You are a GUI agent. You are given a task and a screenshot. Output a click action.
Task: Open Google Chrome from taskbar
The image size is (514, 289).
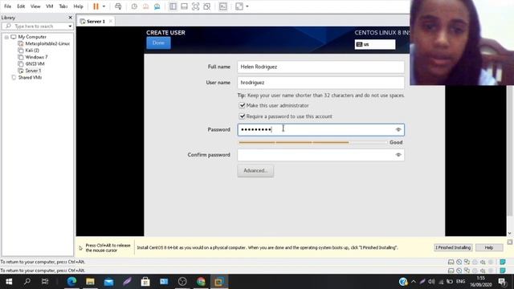pos(201,282)
